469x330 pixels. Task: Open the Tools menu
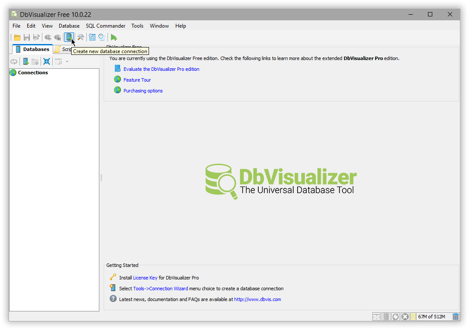137,26
